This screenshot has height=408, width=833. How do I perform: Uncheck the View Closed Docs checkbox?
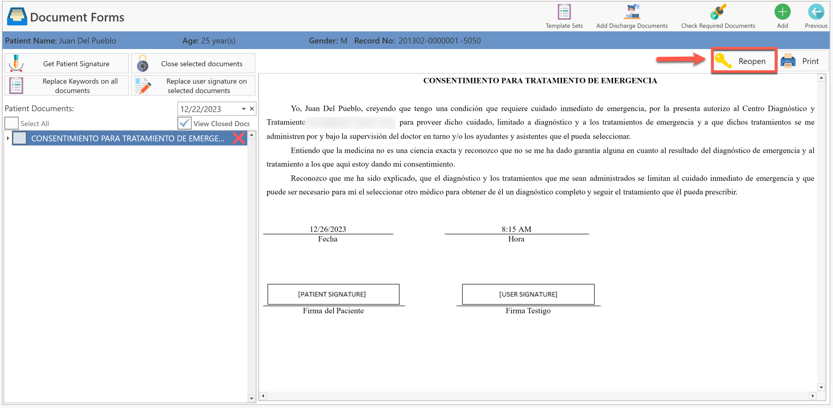coord(185,123)
